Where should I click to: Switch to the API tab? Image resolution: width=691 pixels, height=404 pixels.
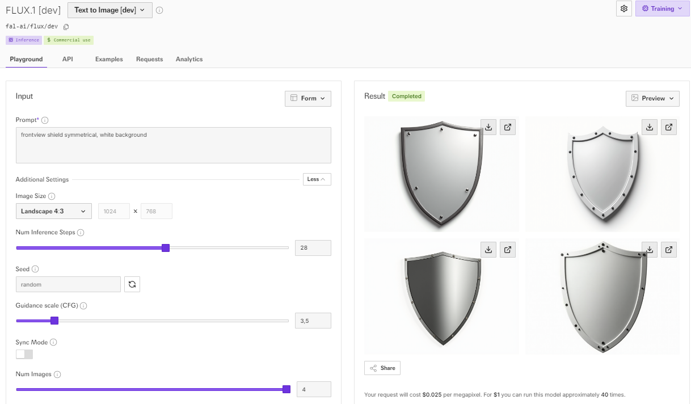(68, 59)
